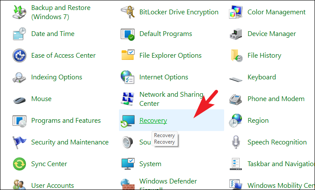Screen dimensions: 315x190
Task: Open the Device Manager icon
Action: click(236, 34)
